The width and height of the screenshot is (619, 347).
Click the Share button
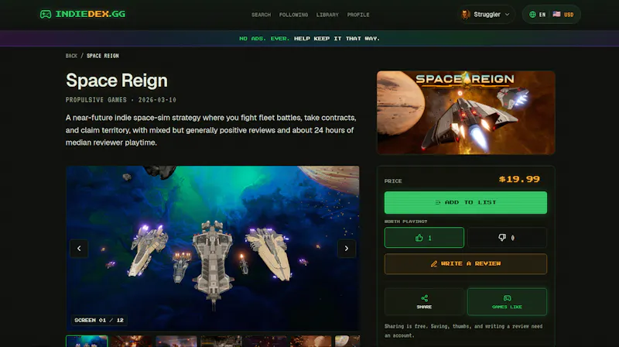click(x=424, y=301)
